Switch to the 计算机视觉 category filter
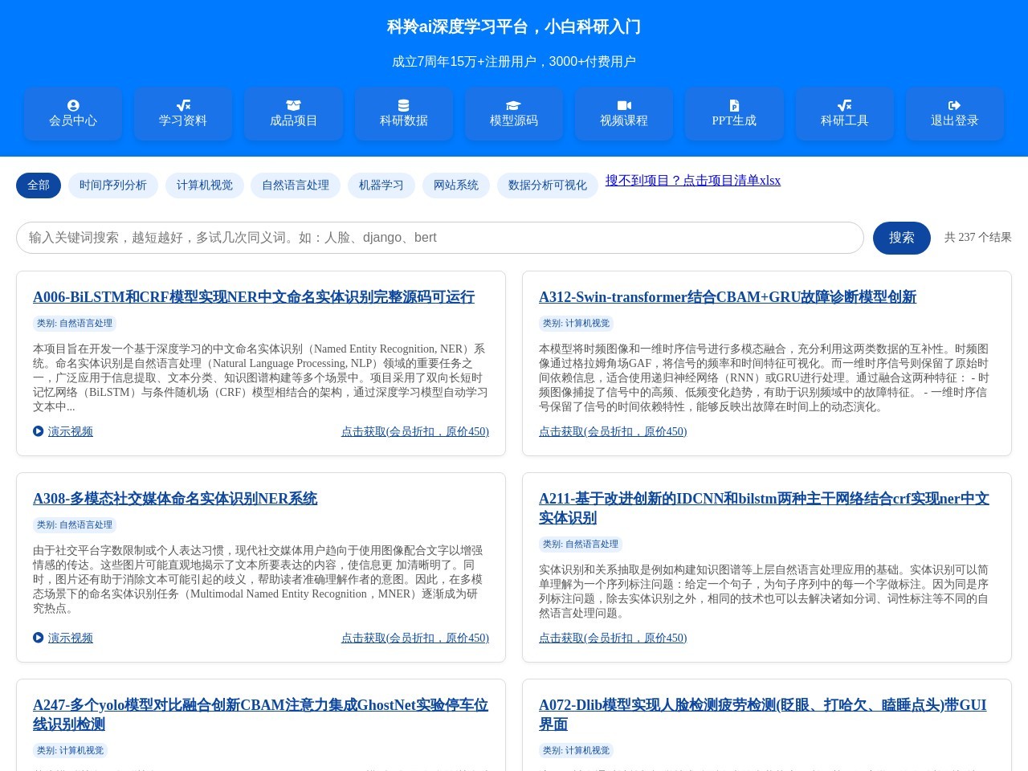The width and height of the screenshot is (1028, 771). 204,186
